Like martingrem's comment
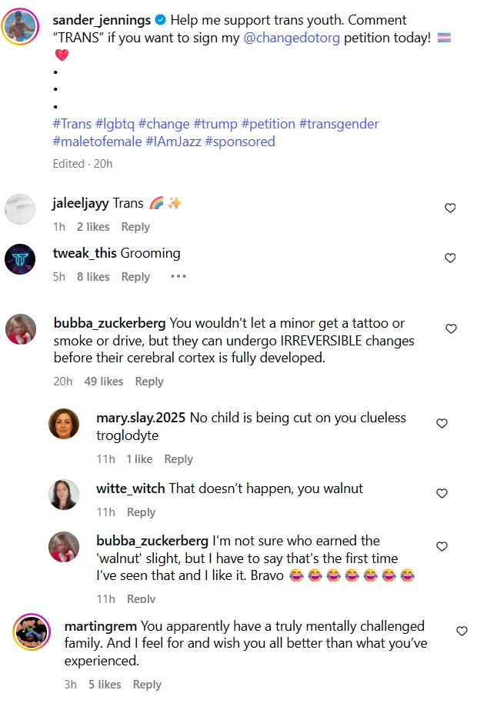477x710 pixels. point(462,631)
